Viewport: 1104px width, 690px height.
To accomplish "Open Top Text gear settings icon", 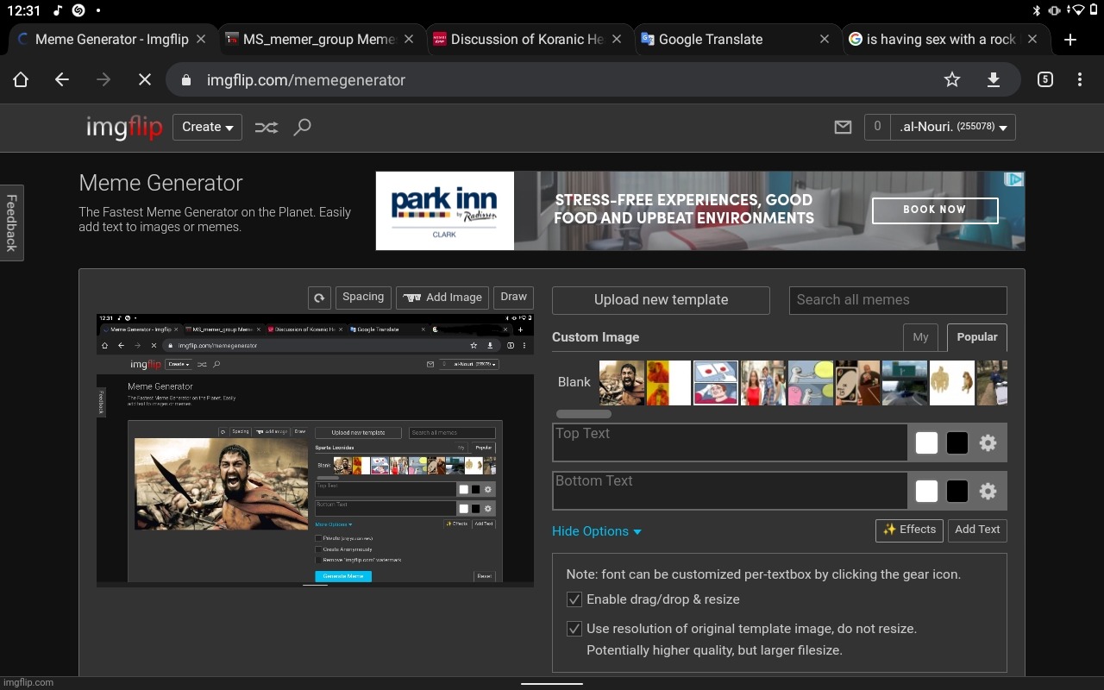I will (988, 443).
